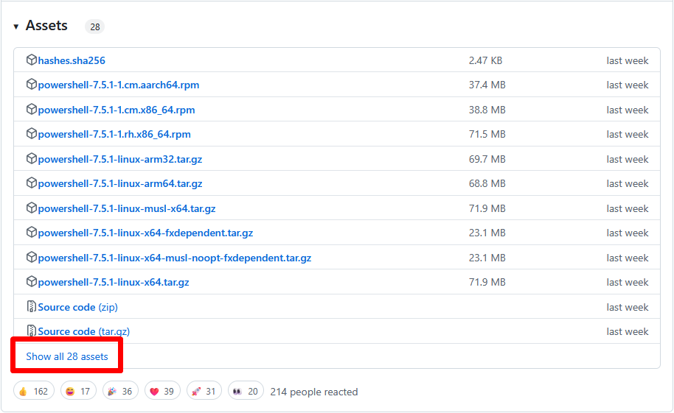Collapse the Assets section triangle

tap(16, 27)
